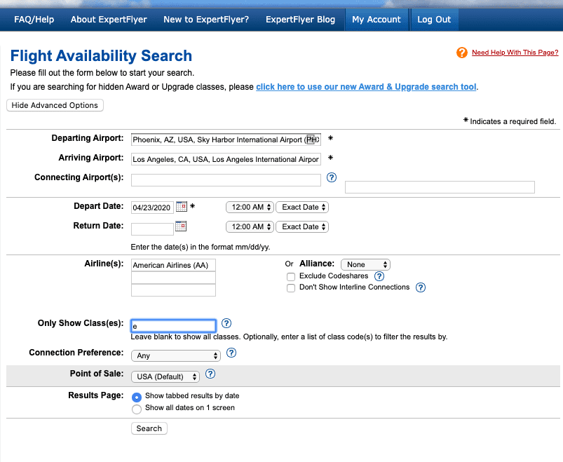Go to My Account

pyautogui.click(x=377, y=20)
